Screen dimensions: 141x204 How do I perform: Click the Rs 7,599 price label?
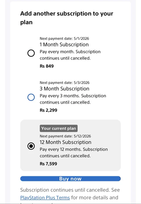pyautogui.click(x=48, y=164)
